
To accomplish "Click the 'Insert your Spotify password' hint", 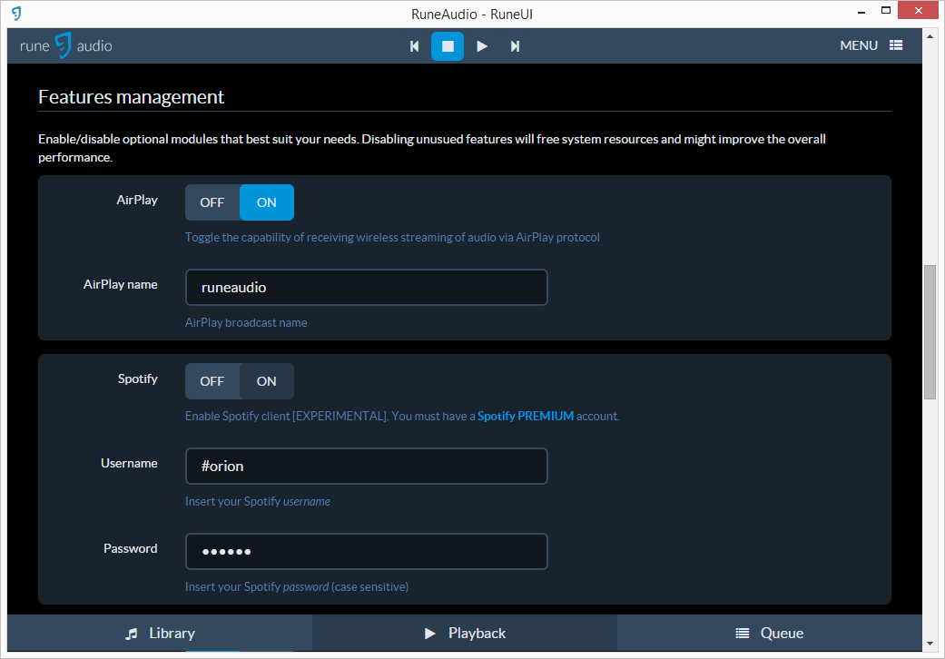I will (297, 586).
